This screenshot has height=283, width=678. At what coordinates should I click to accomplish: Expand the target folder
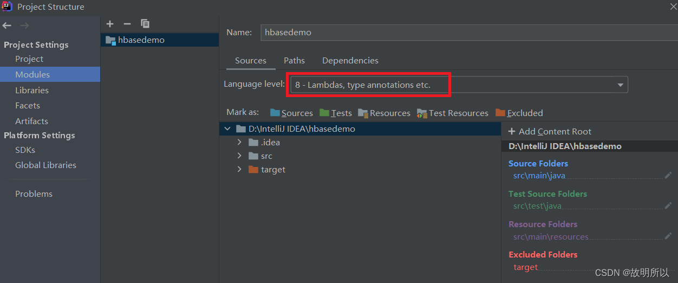(239, 169)
